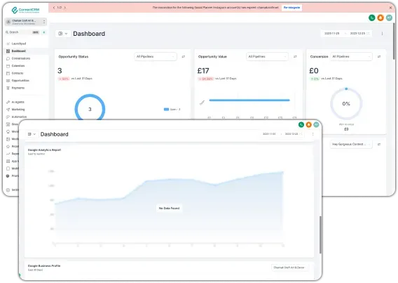Image resolution: width=398 pixels, height=283 pixels.
Task: Click the Re-integrate button in the alert banner
Action: point(291,8)
